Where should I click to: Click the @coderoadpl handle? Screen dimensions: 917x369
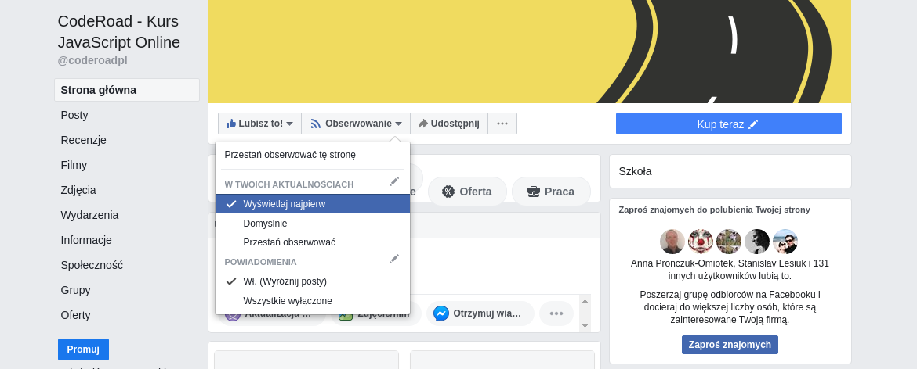pos(92,61)
